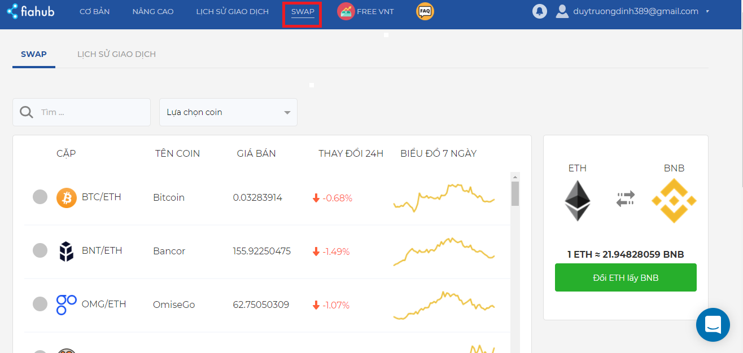The height and width of the screenshot is (353, 743).
Task: Click the GIÁ BÁN column header
Action: (256, 153)
